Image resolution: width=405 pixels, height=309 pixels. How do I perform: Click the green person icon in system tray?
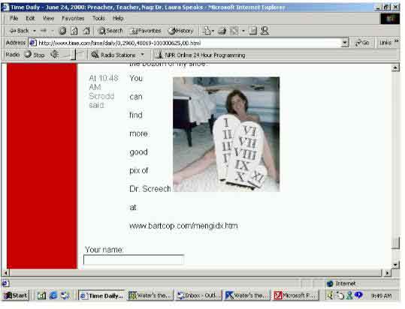(349, 295)
